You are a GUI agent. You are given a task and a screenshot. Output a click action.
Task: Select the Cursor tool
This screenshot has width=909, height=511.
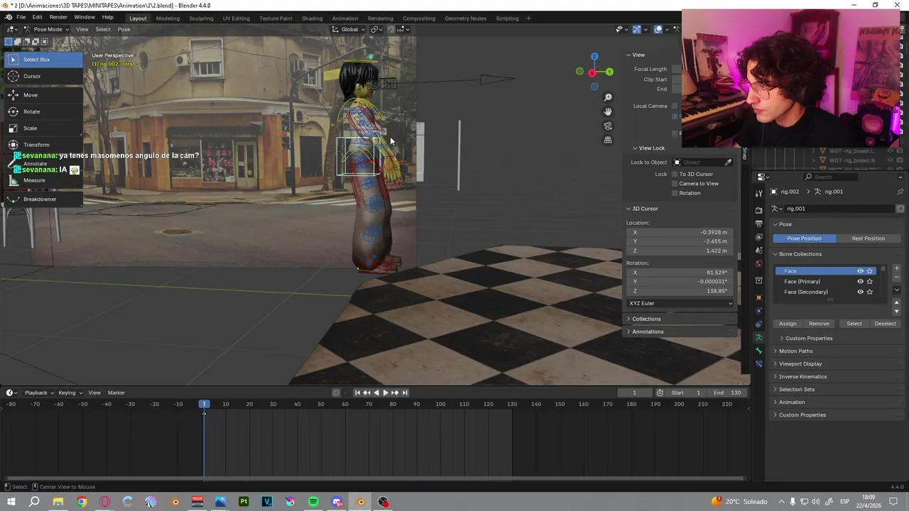click(x=32, y=76)
